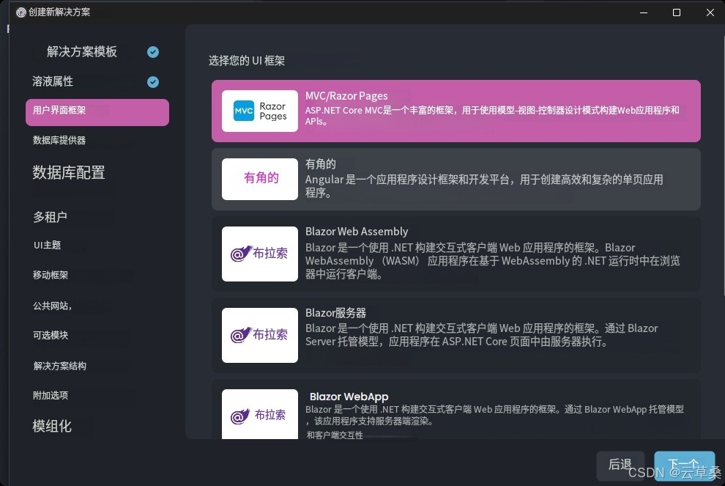Choose the MVC/Razor Pages framework title
The width and height of the screenshot is (725, 486).
pyautogui.click(x=346, y=96)
